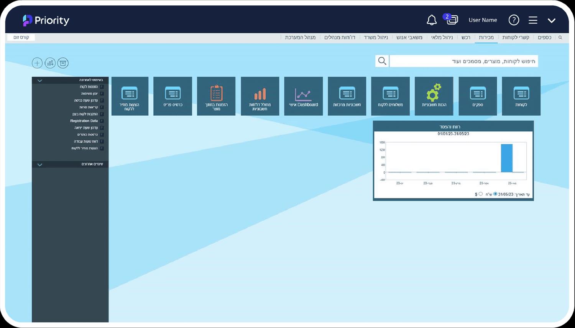Open קריאות שירות in recent list

click(89, 108)
